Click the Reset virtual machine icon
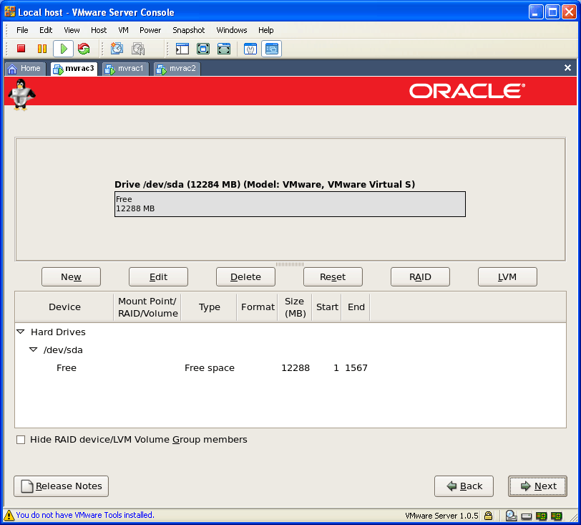Image resolution: width=581 pixels, height=525 pixels. pos(84,49)
